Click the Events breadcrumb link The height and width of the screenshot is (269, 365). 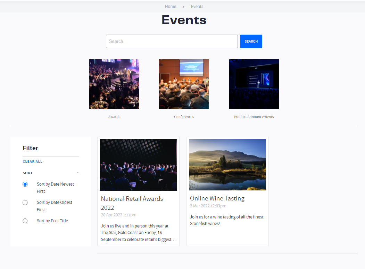point(197,7)
